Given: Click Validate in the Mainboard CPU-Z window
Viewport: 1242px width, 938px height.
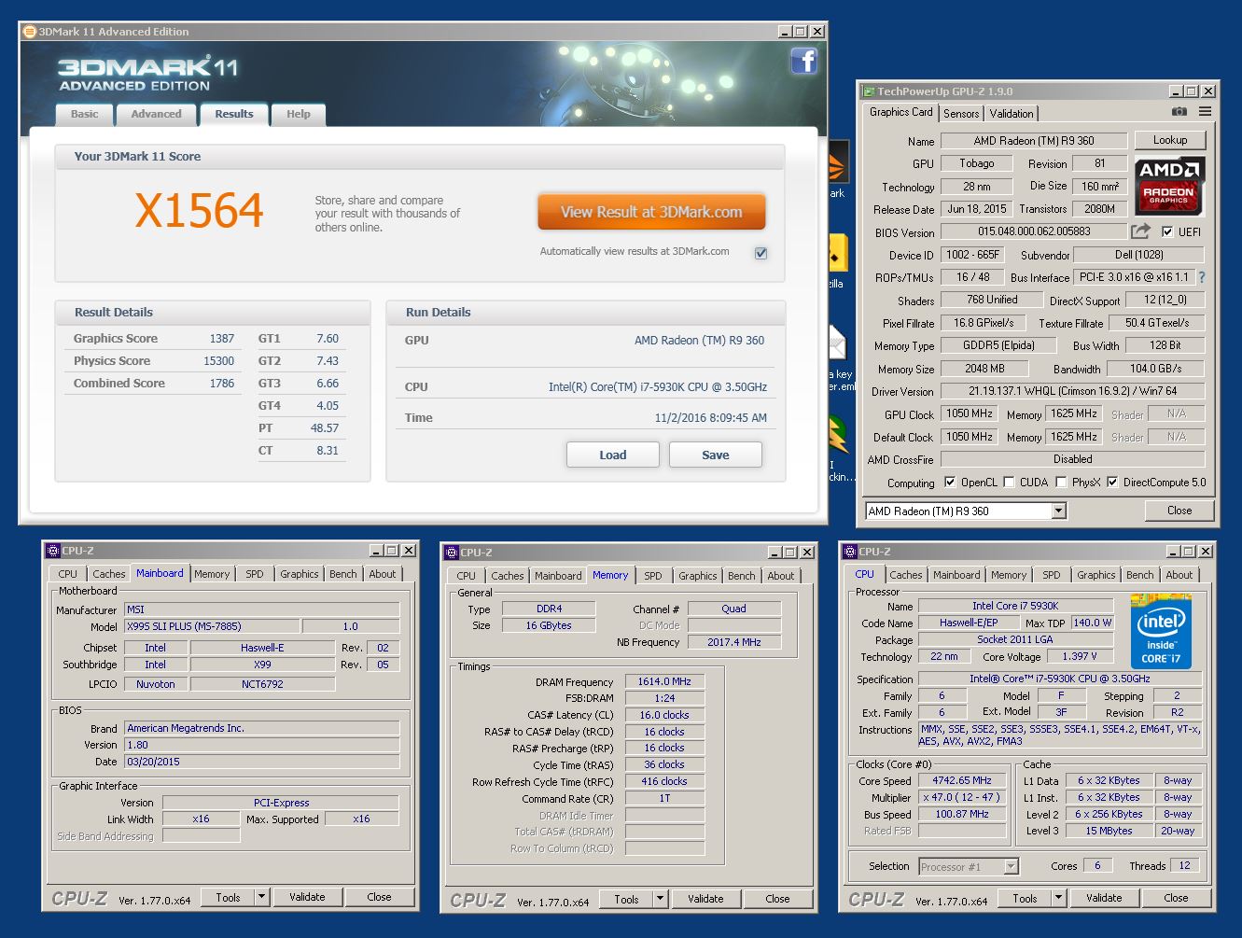Looking at the screenshot, I should point(307,897).
